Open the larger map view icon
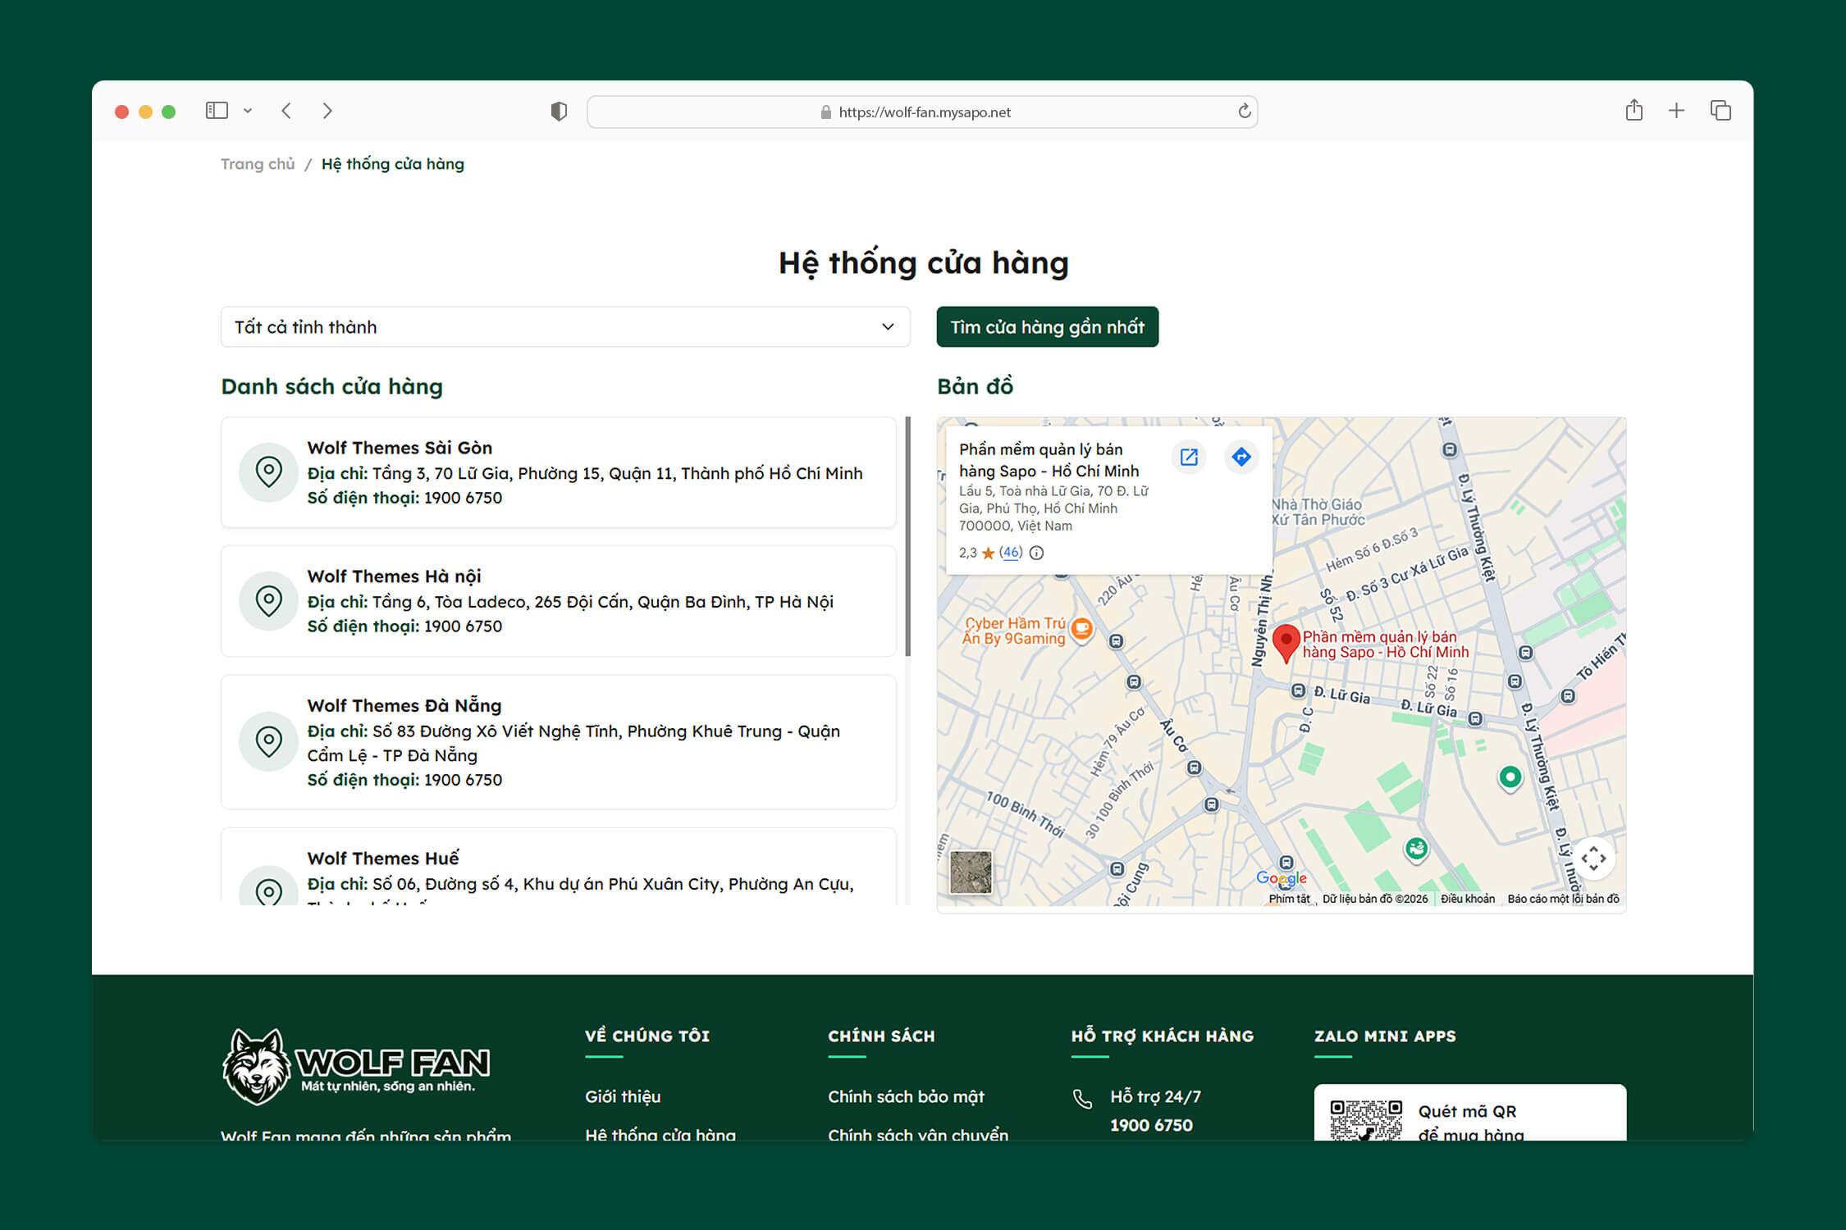1846x1230 pixels. pyautogui.click(x=1189, y=457)
